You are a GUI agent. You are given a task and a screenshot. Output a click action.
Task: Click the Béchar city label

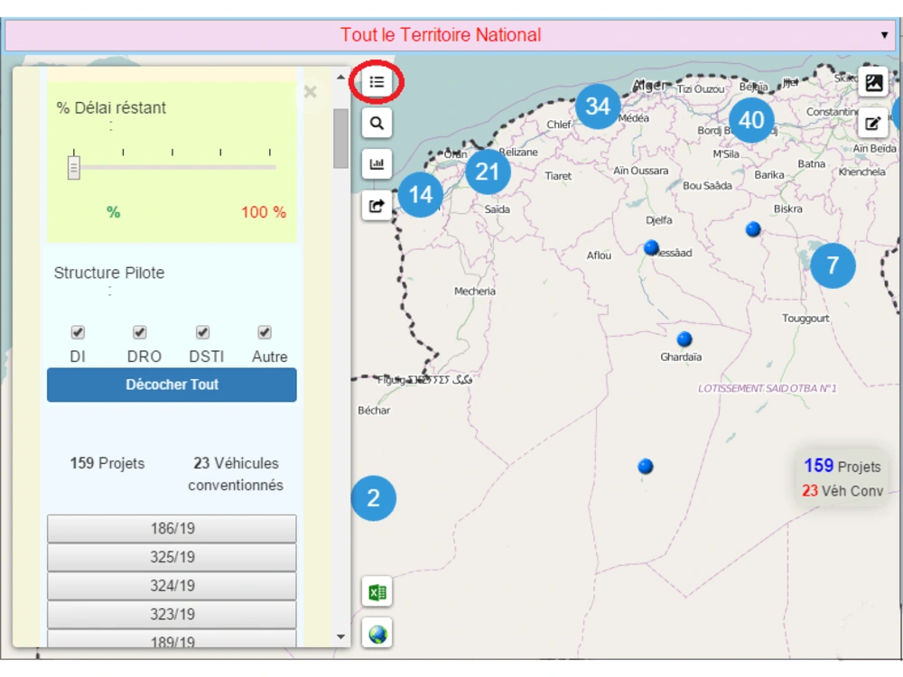coord(374,411)
